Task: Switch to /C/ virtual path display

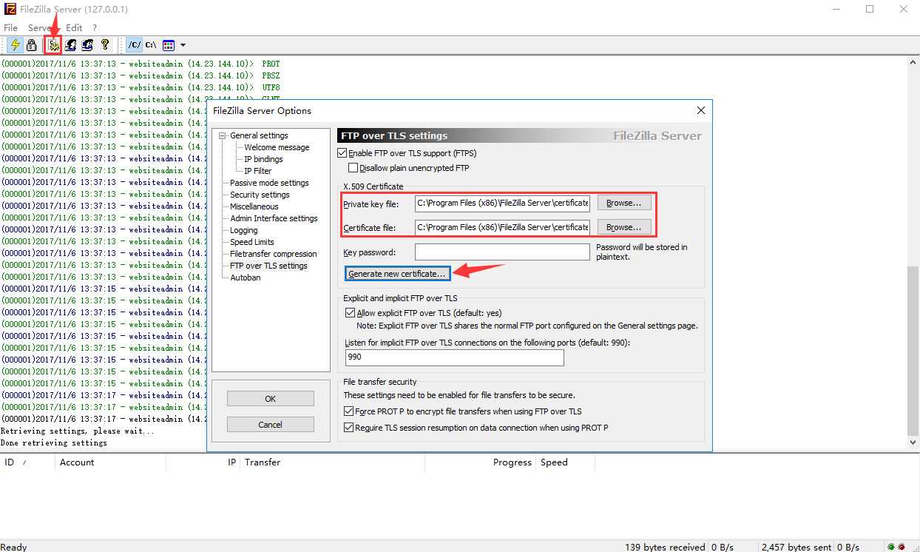Action: coord(134,45)
